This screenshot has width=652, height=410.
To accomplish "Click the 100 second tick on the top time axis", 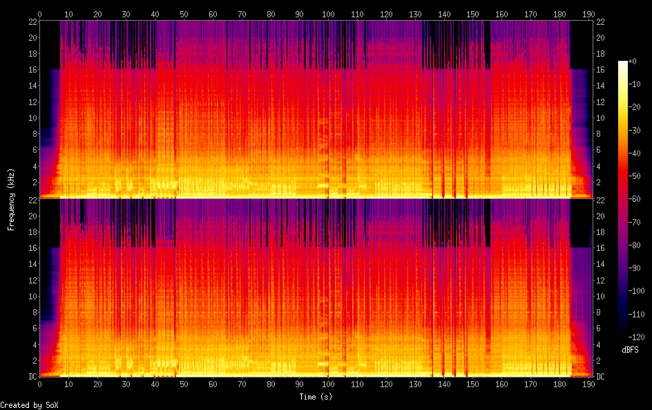I will pos(329,14).
